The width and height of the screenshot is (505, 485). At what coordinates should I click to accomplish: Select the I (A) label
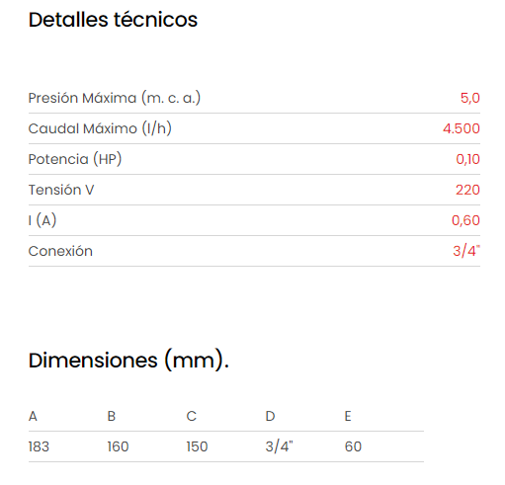coord(42,220)
